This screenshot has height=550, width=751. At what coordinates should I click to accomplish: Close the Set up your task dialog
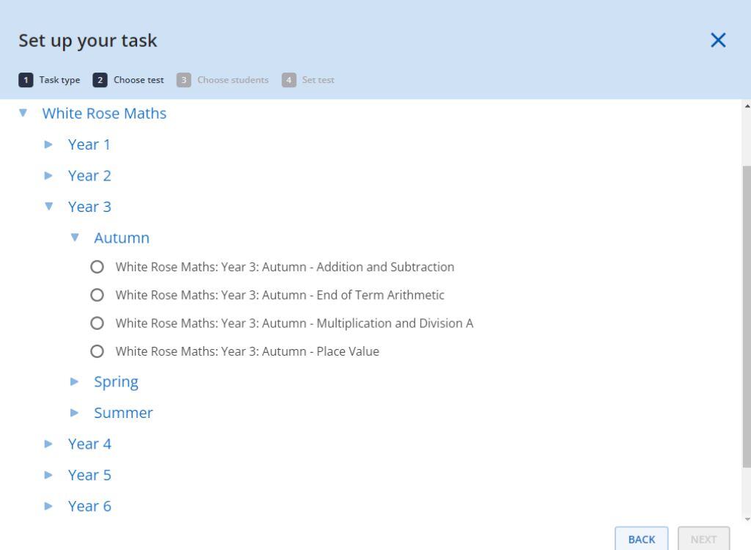(x=717, y=40)
